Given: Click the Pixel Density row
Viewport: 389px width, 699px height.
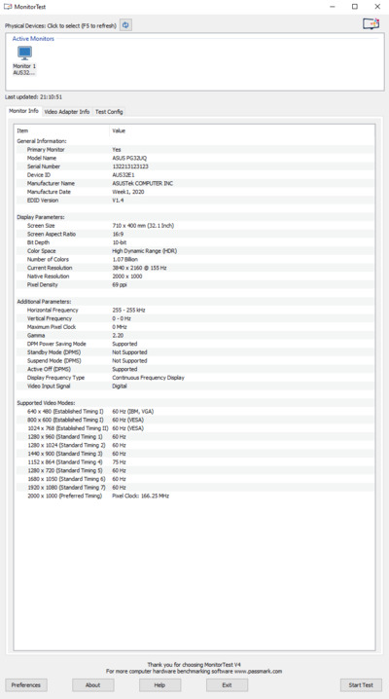Looking at the screenshot, I should [194, 284].
